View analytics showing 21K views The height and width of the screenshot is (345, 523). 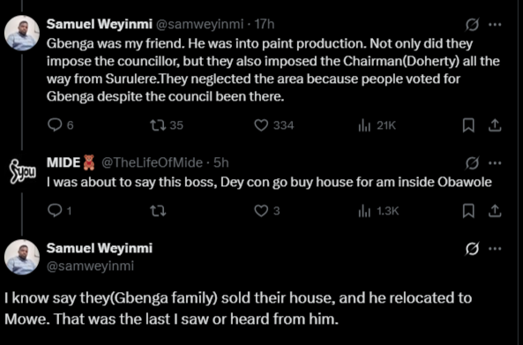point(377,125)
